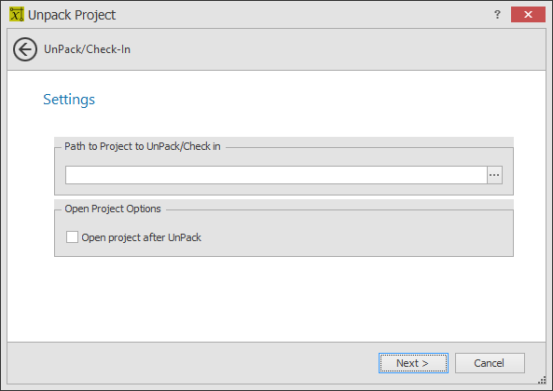Open help via the question mark icon
The height and width of the screenshot is (391, 553).
tap(497, 14)
